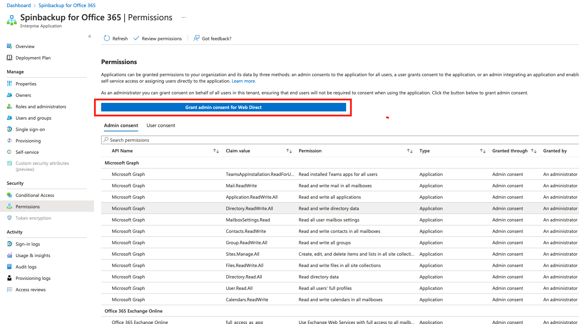Open the Deployment Plan book icon

pos(10,58)
